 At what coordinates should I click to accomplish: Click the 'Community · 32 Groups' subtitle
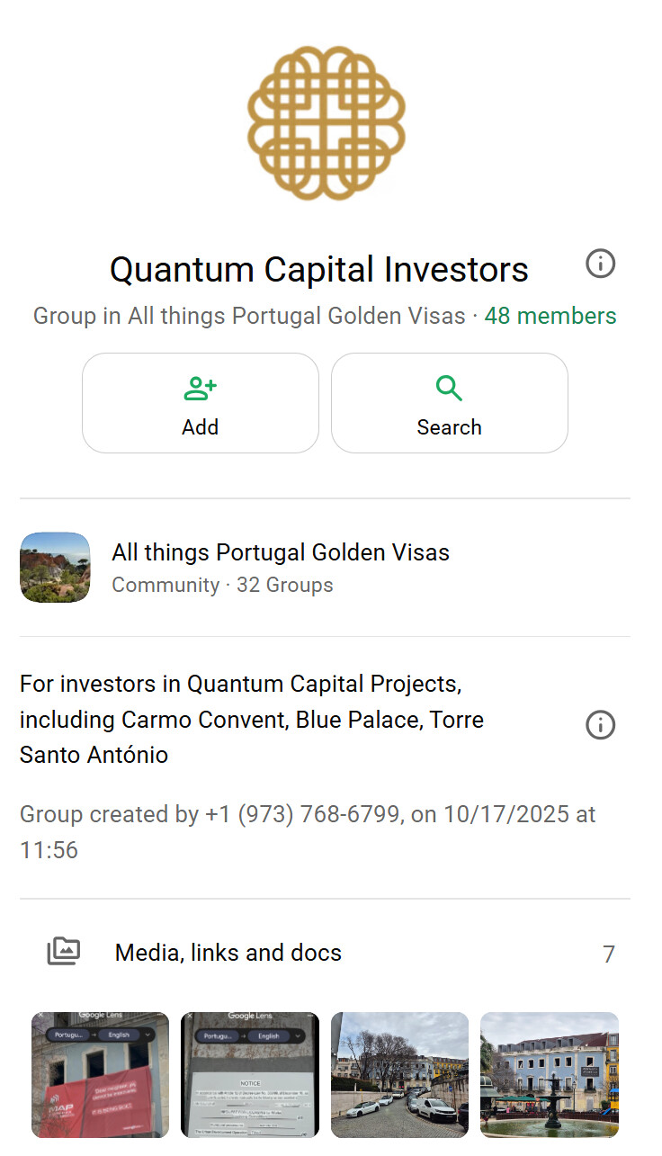click(222, 585)
